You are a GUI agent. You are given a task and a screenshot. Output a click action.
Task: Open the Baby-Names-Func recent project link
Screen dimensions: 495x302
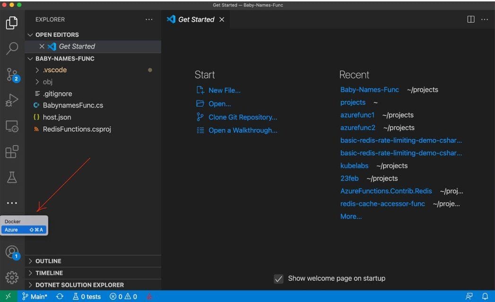click(x=370, y=89)
